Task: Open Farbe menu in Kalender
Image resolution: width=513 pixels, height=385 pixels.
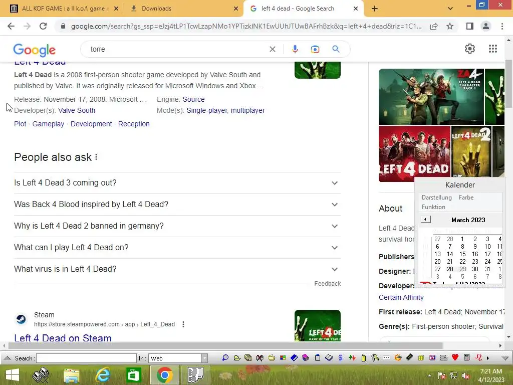Action: tap(466, 198)
